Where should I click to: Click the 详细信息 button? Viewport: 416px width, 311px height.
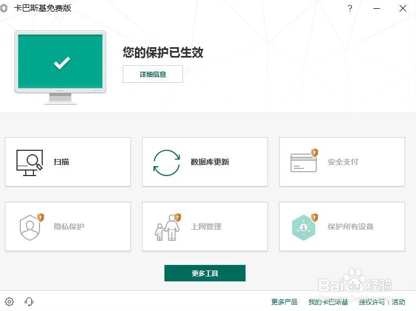(153, 74)
